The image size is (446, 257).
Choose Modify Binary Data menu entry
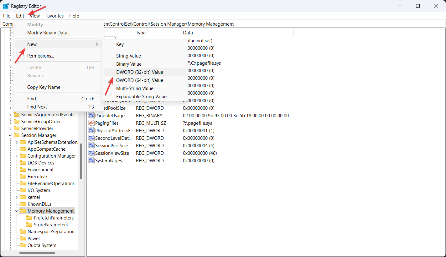coord(59,33)
